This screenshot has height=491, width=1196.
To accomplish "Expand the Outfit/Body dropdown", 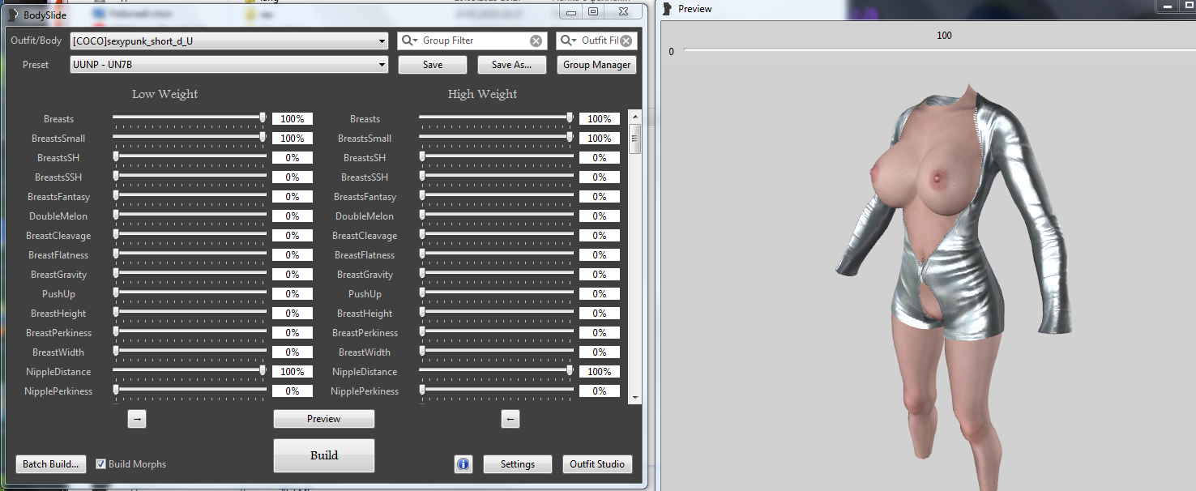I will coord(382,41).
